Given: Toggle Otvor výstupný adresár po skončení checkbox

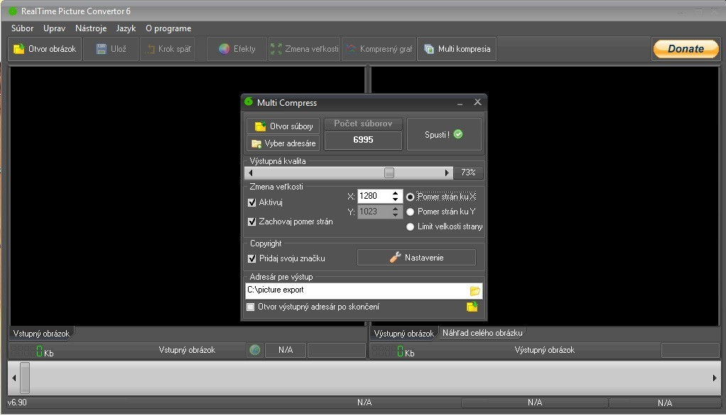Looking at the screenshot, I should point(251,307).
